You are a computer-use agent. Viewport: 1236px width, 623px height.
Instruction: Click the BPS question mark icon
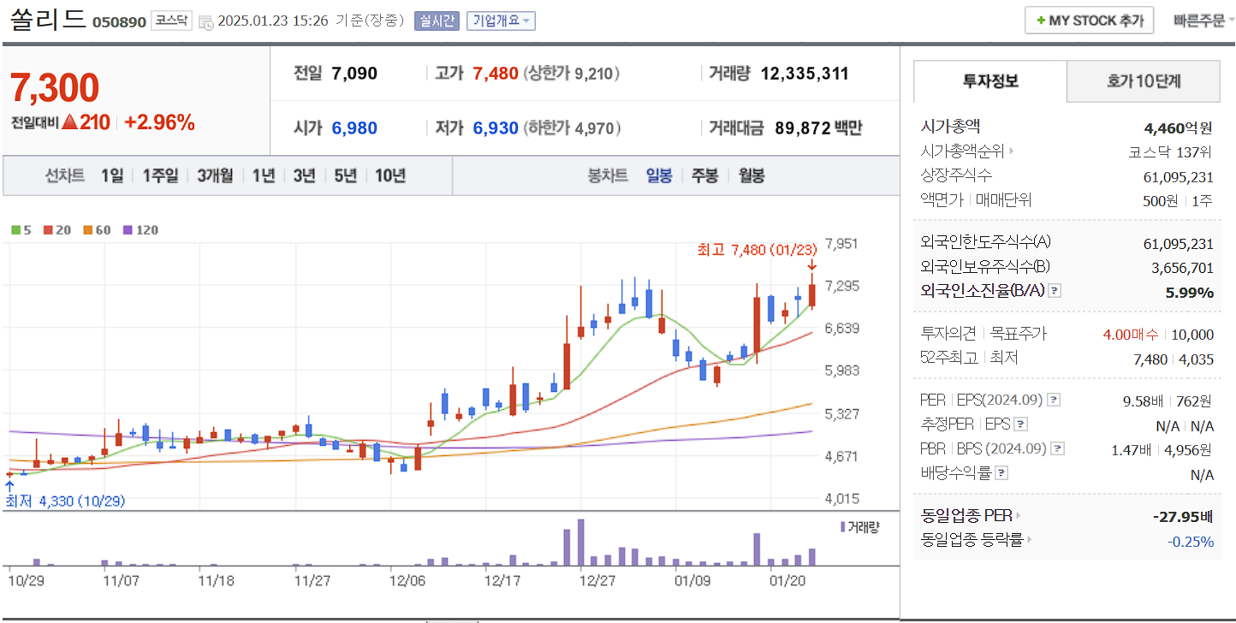1056,448
